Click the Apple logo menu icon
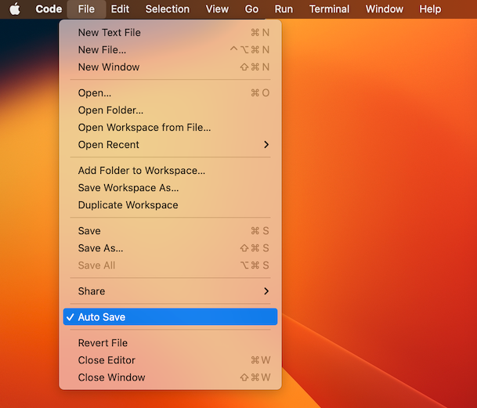The height and width of the screenshot is (408, 477). pyautogui.click(x=15, y=9)
